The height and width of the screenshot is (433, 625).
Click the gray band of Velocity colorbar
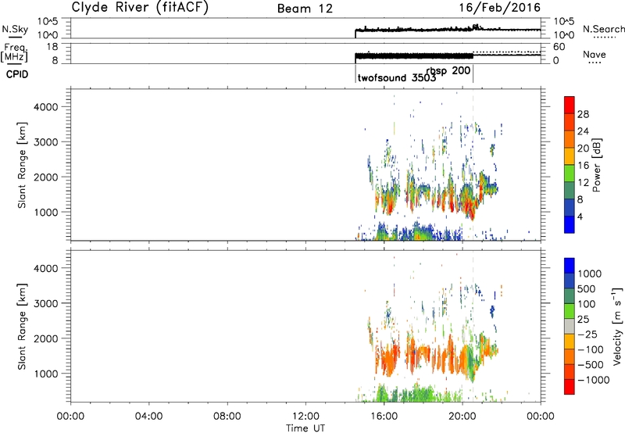tap(570, 326)
